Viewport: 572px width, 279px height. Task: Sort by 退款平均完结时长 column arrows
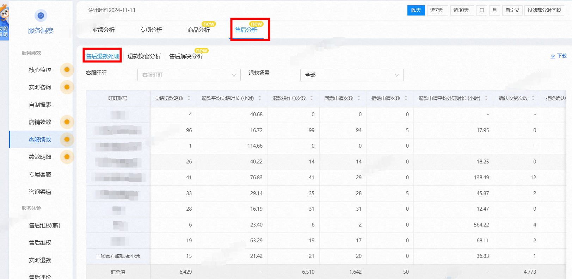(x=260, y=98)
